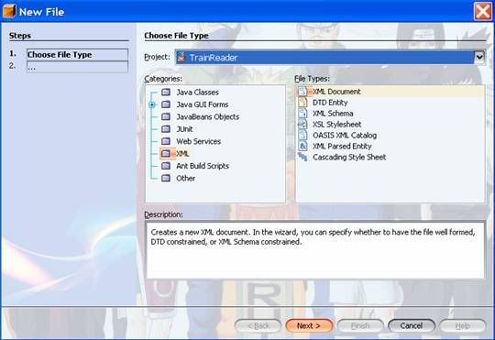
Task: Select the Other category
Action: tap(185, 178)
